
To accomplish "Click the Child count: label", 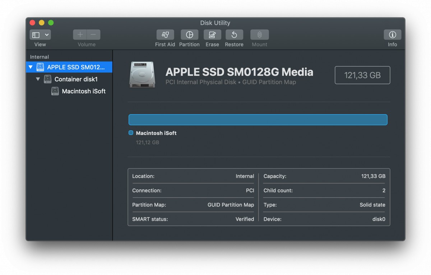I will pyautogui.click(x=278, y=191).
